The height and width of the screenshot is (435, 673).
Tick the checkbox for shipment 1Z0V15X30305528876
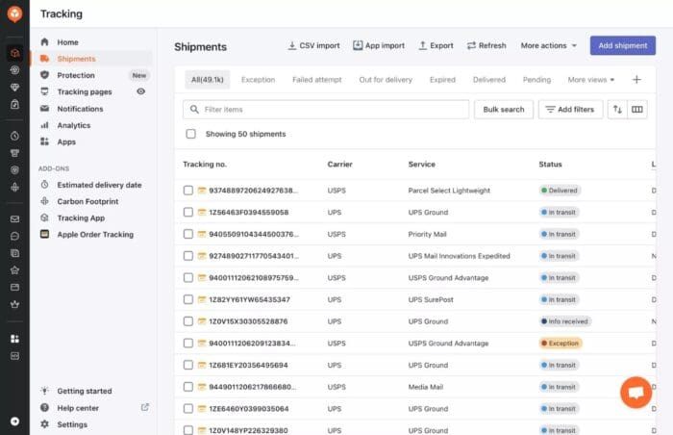188,321
